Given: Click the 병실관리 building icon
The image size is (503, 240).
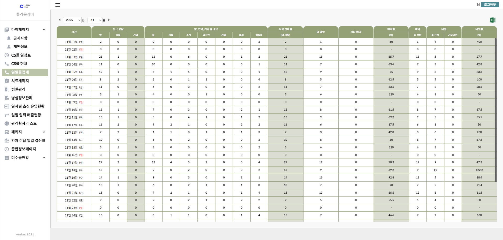Looking at the screenshot, I should click(7, 89).
